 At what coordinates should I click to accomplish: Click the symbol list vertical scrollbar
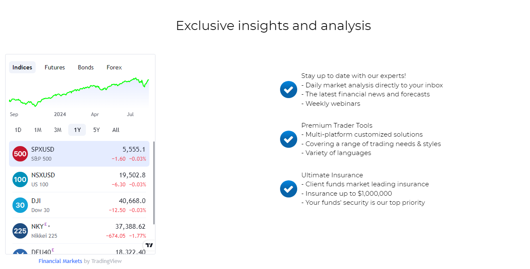[154, 182]
